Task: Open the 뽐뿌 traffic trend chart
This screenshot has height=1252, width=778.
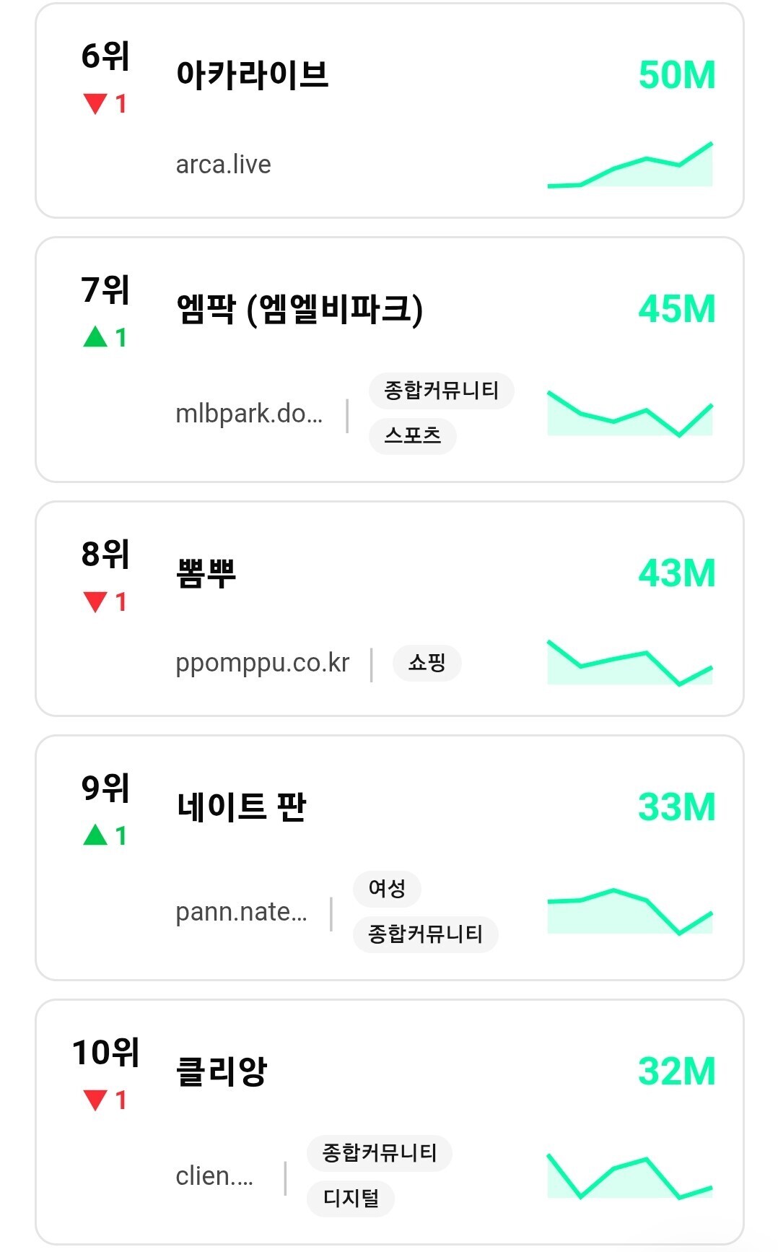Action: click(x=630, y=662)
